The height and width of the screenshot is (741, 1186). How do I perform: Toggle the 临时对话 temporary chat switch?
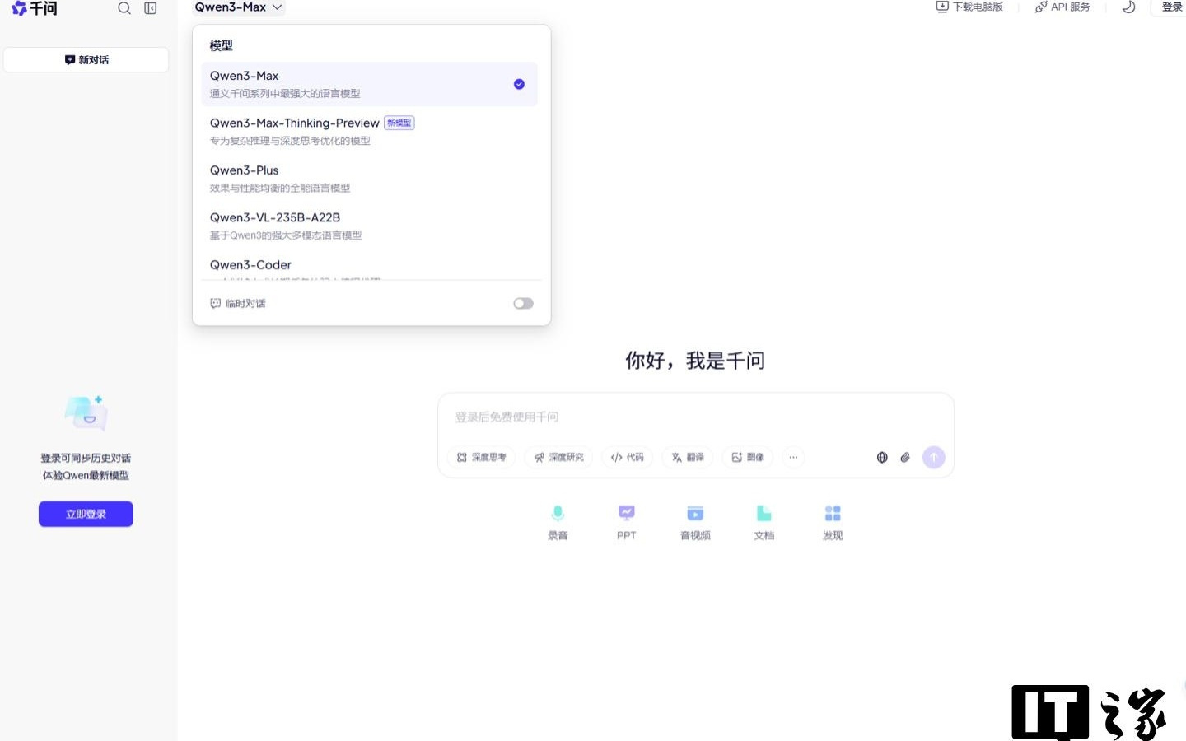click(523, 303)
